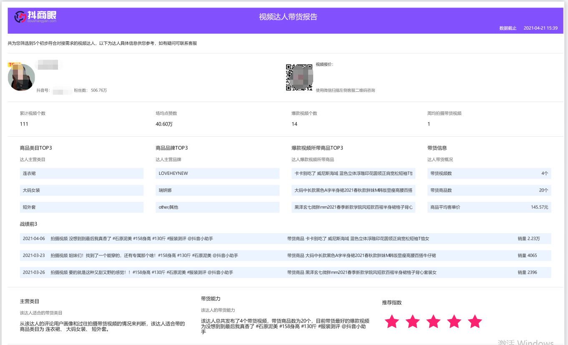This screenshot has width=568, height=345.
Task: Click the 爆款视频所带商品TOP3 heading
Action: click(317, 148)
